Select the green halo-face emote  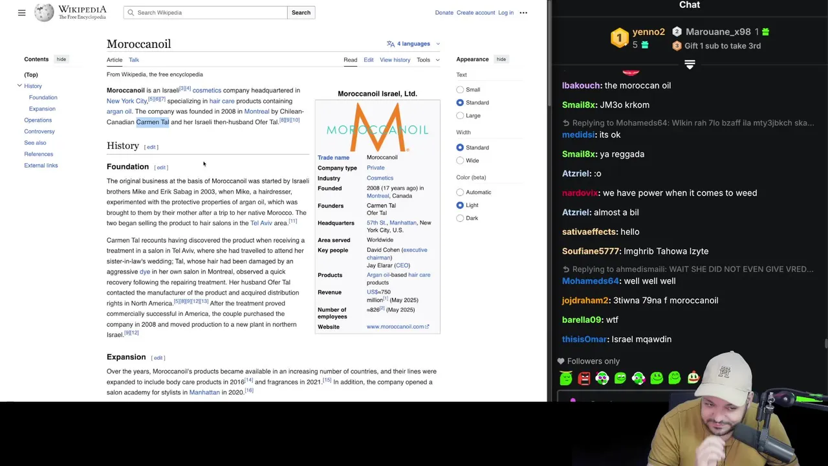click(x=566, y=378)
